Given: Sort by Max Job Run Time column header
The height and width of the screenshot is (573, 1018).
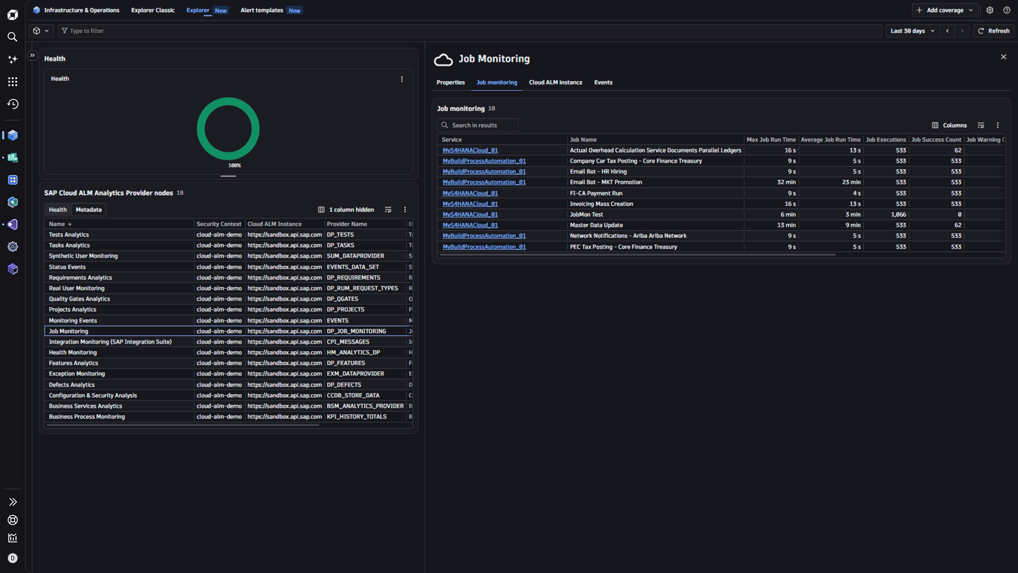Looking at the screenshot, I should click(771, 140).
